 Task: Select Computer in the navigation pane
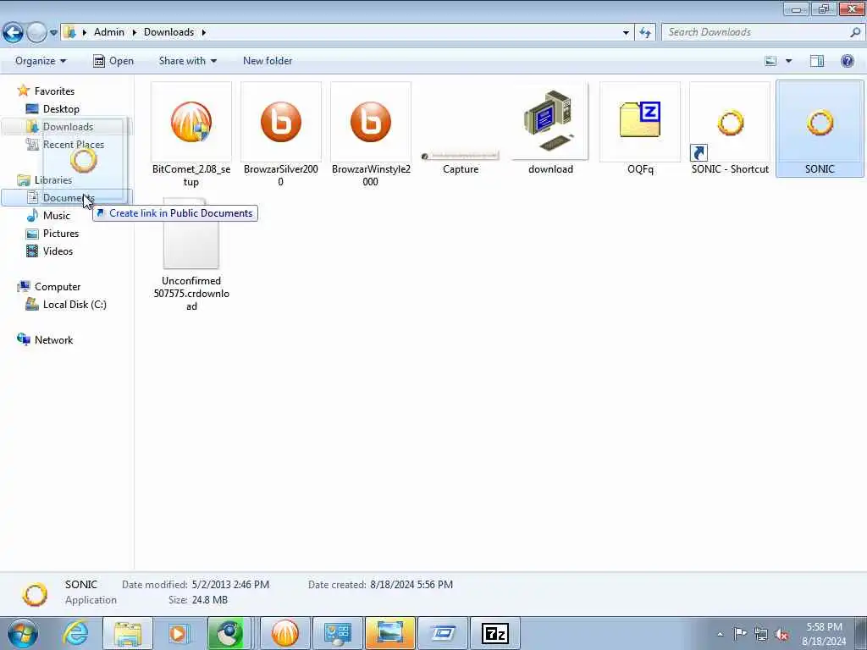point(58,287)
